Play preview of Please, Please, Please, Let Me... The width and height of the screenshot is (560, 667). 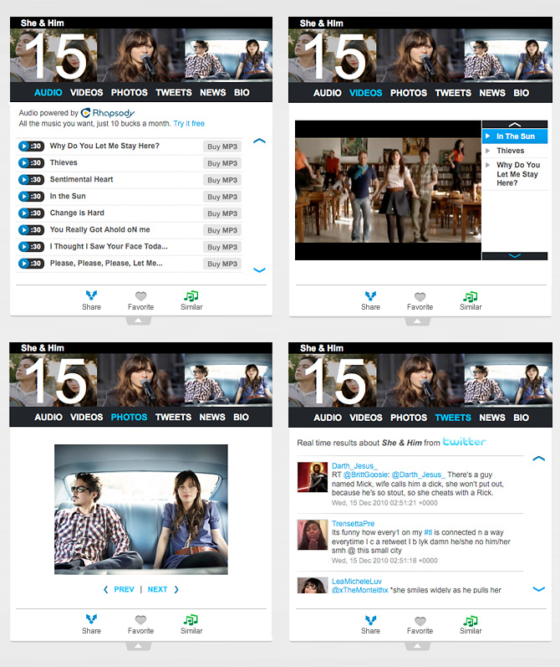pos(31,264)
